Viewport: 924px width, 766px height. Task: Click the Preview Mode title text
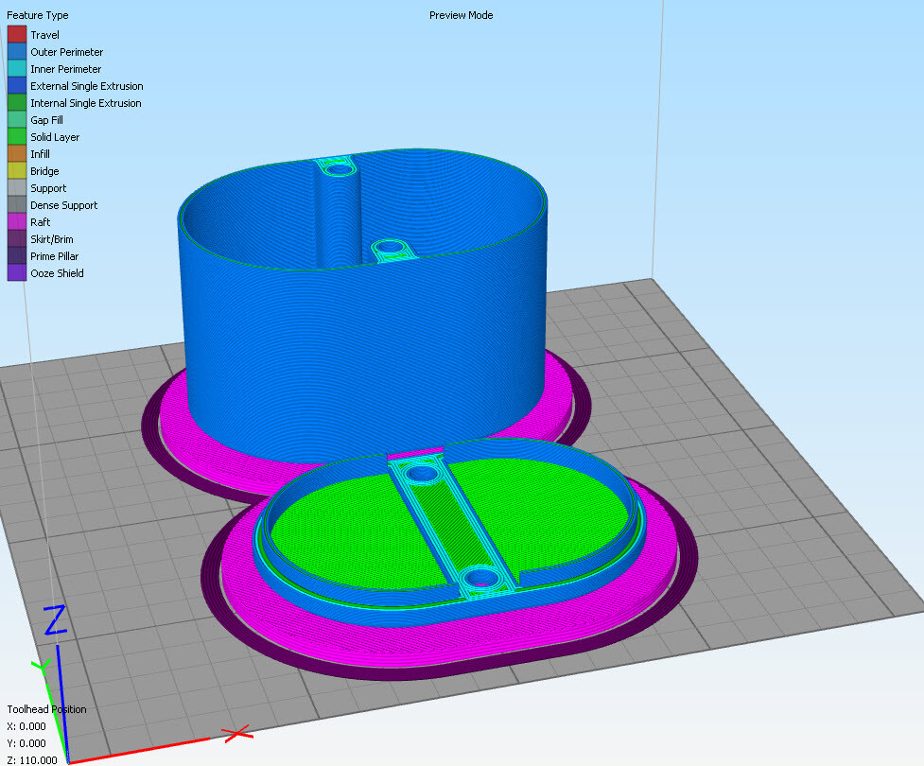(461, 15)
